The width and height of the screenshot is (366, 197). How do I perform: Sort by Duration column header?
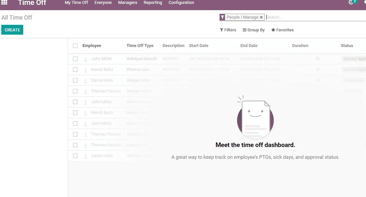pos(300,46)
